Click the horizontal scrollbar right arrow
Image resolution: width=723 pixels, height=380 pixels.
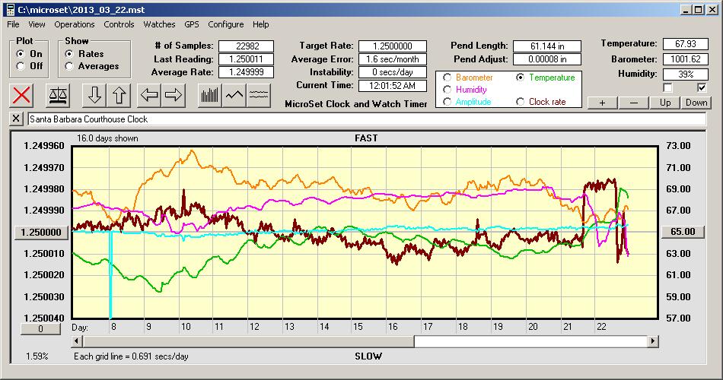(x=653, y=341)
